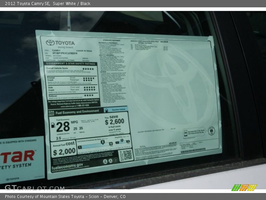Click the red 'TAR' safety system sticker text
The width and height of the screenshot is (266, 200).
(x=18, y=156)
